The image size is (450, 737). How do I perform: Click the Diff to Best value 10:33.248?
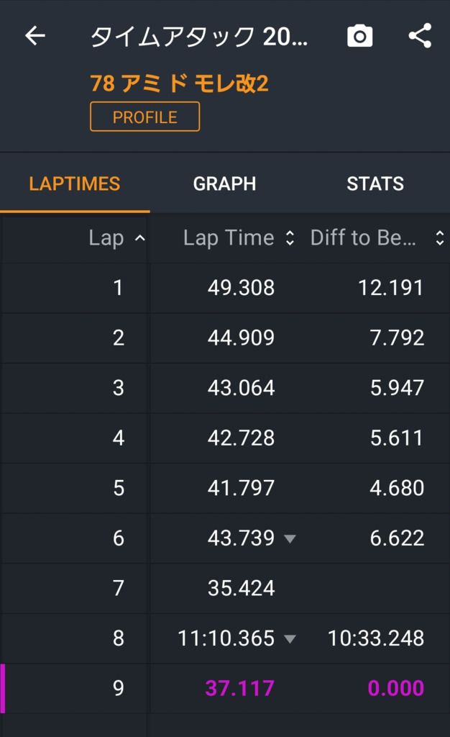[375, 638]
